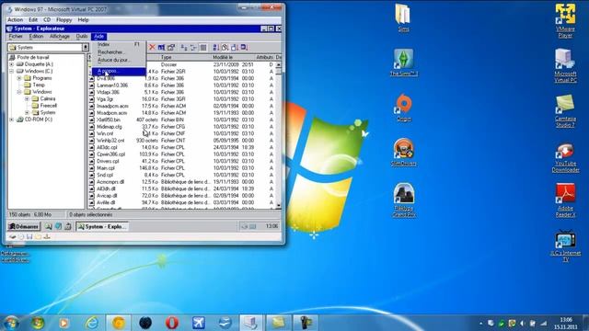Open VMware Player desktop shortcut
This screenshot has height=331, width=589.
(565, 21)
